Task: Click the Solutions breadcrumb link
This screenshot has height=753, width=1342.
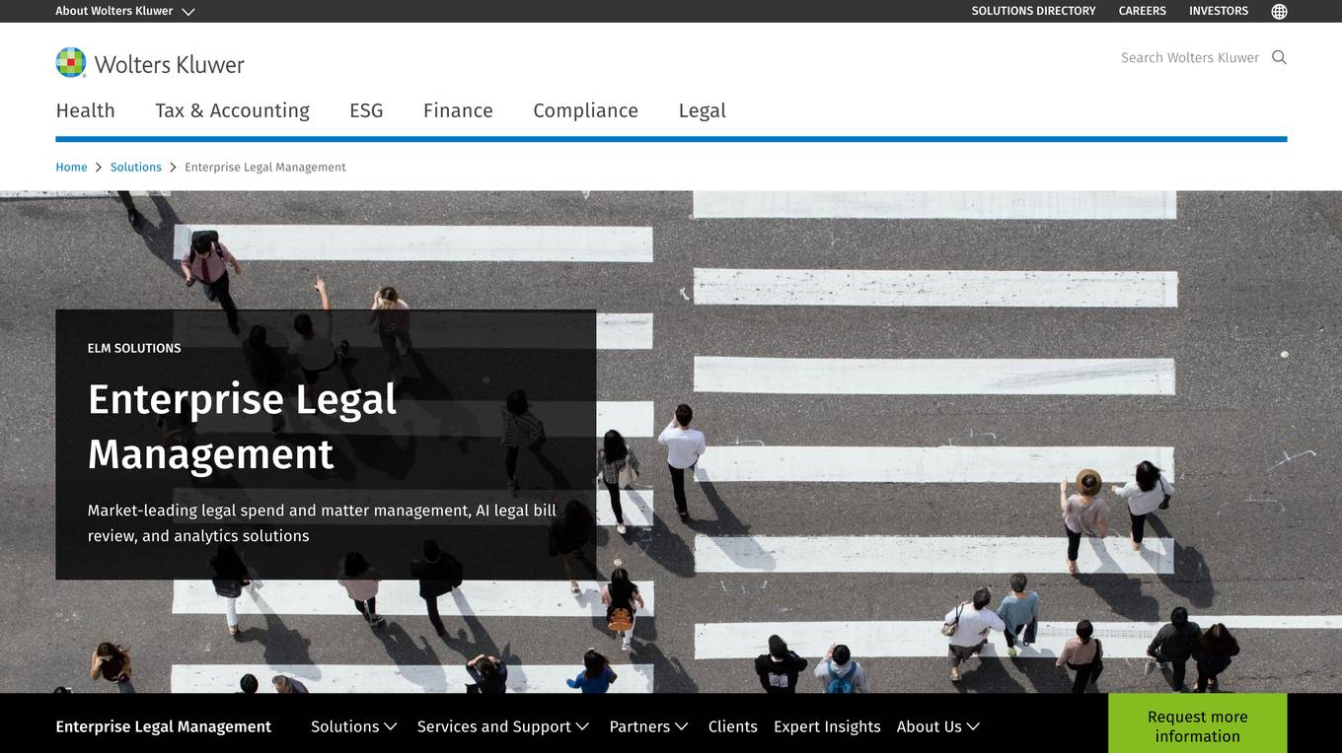Action: pyautogui.click(x=136, y=168)
